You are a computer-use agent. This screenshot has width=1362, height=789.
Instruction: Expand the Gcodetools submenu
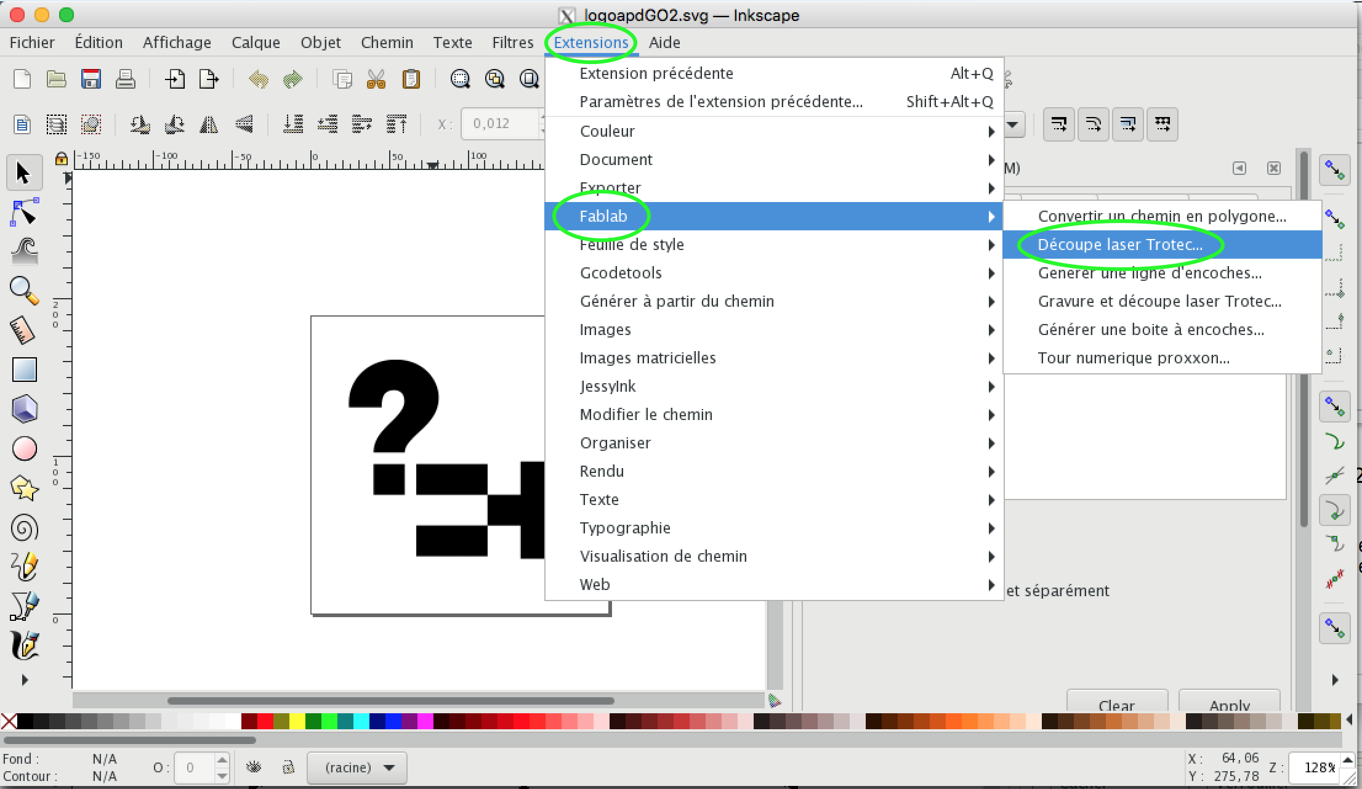point(774,273)
